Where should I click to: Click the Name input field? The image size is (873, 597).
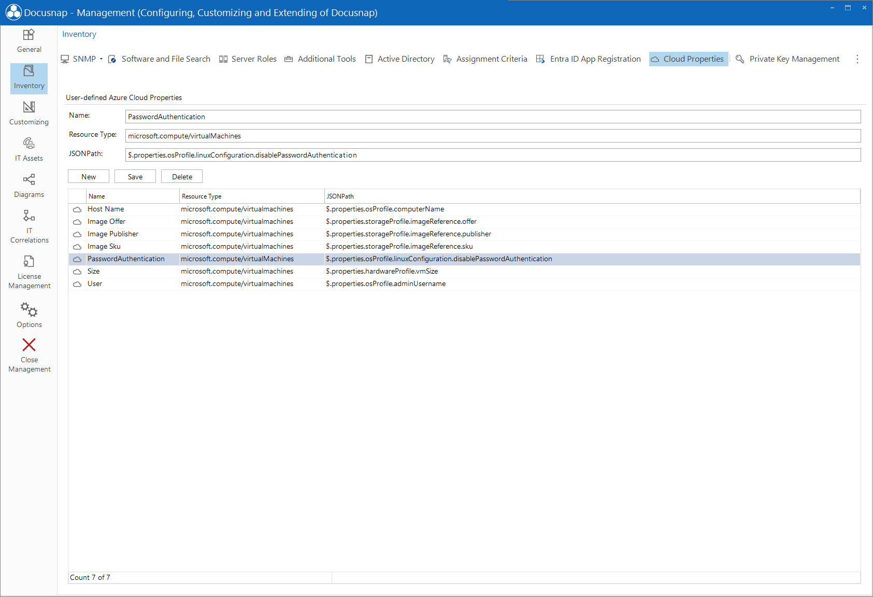pyautogui.click(x=493, y=117)
